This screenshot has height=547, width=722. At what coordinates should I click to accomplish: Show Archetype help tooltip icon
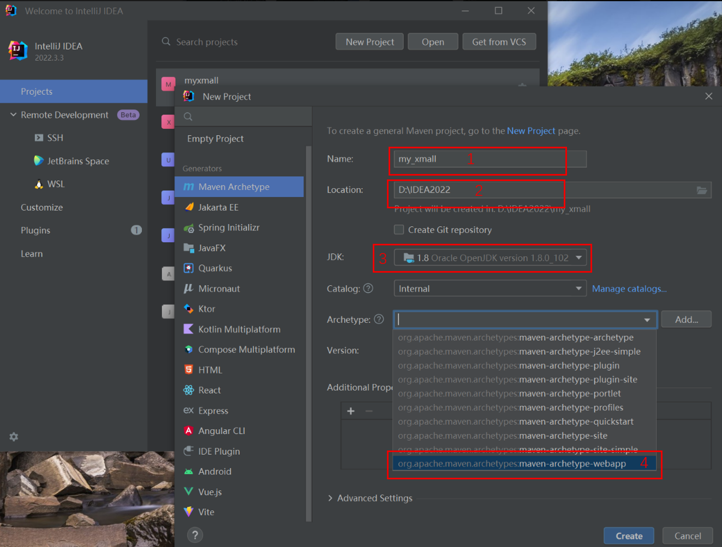tap(379, 319)
